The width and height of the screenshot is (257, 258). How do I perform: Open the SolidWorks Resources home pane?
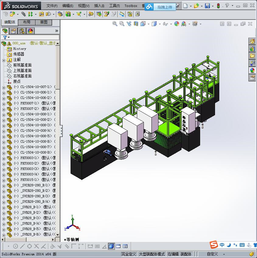(252, 42)
